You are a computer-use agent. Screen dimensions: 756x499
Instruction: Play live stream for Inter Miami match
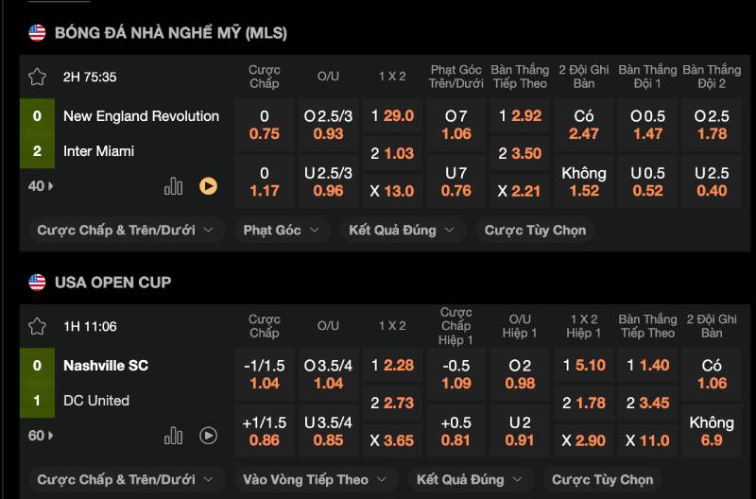click(208, 186)
